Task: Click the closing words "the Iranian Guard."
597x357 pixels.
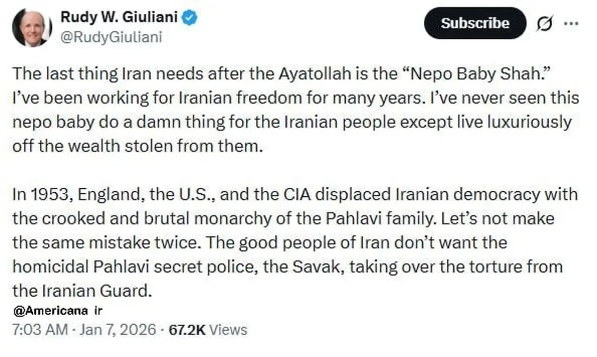Action: 82,290
